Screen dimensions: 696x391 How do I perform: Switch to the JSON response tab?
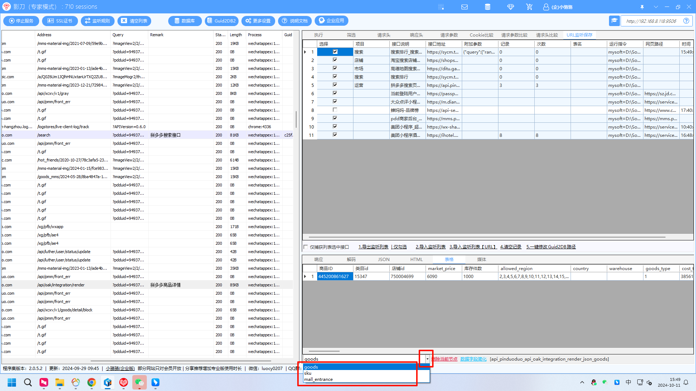pyautogui.click(x=384, y=259)
